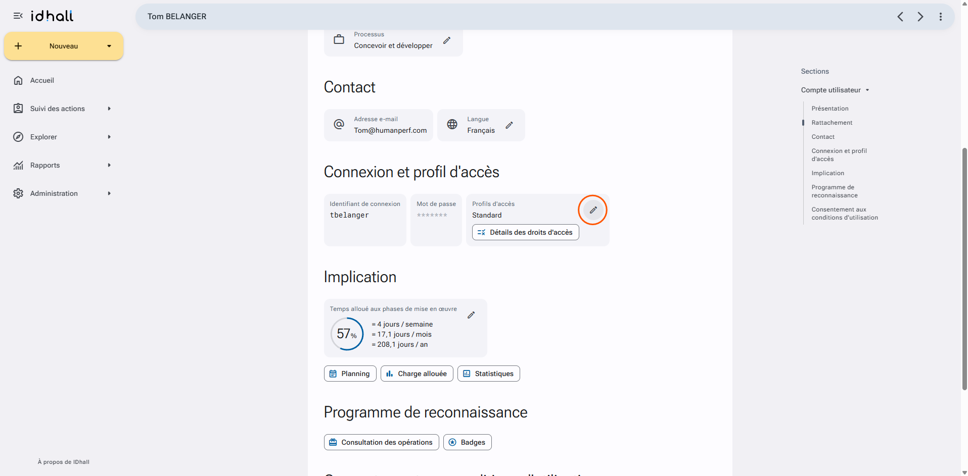Collapse the sidebar with hamburger menu icon
The width and height of the screenshot is (968, 476).
point(18,16)
